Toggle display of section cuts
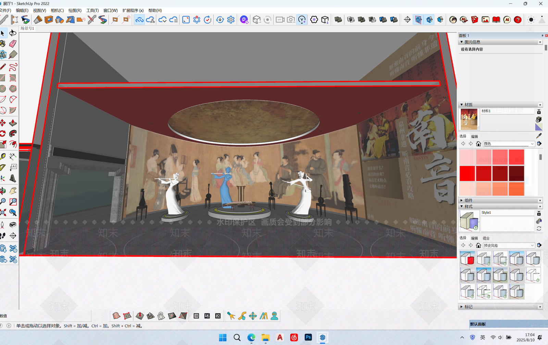 (x=429, y=20)
